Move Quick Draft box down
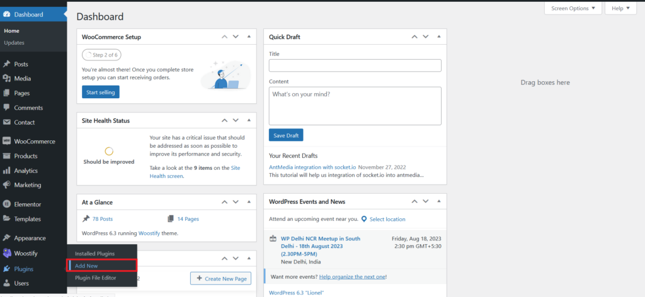645x297 pixels. (x=426, y=36)
